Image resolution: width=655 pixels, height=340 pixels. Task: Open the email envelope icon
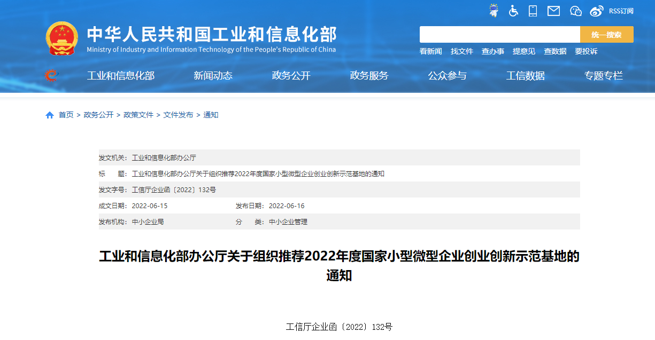click(x=553, y=11)
